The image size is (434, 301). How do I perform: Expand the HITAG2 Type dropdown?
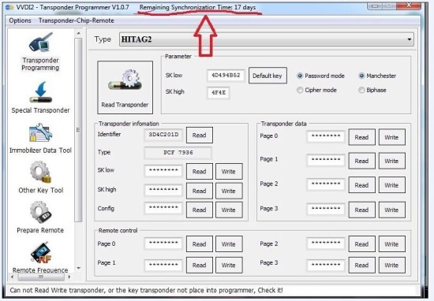point(410,39)
